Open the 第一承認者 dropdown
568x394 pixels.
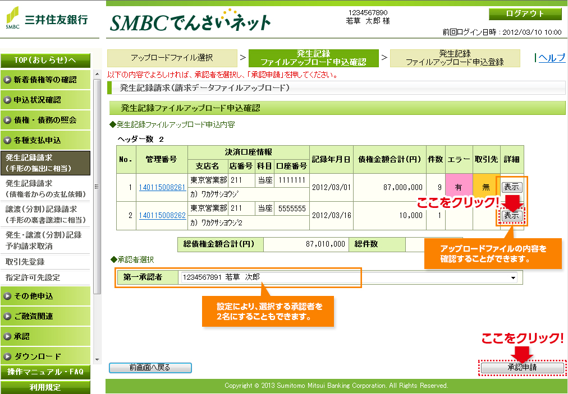[348, 277]
